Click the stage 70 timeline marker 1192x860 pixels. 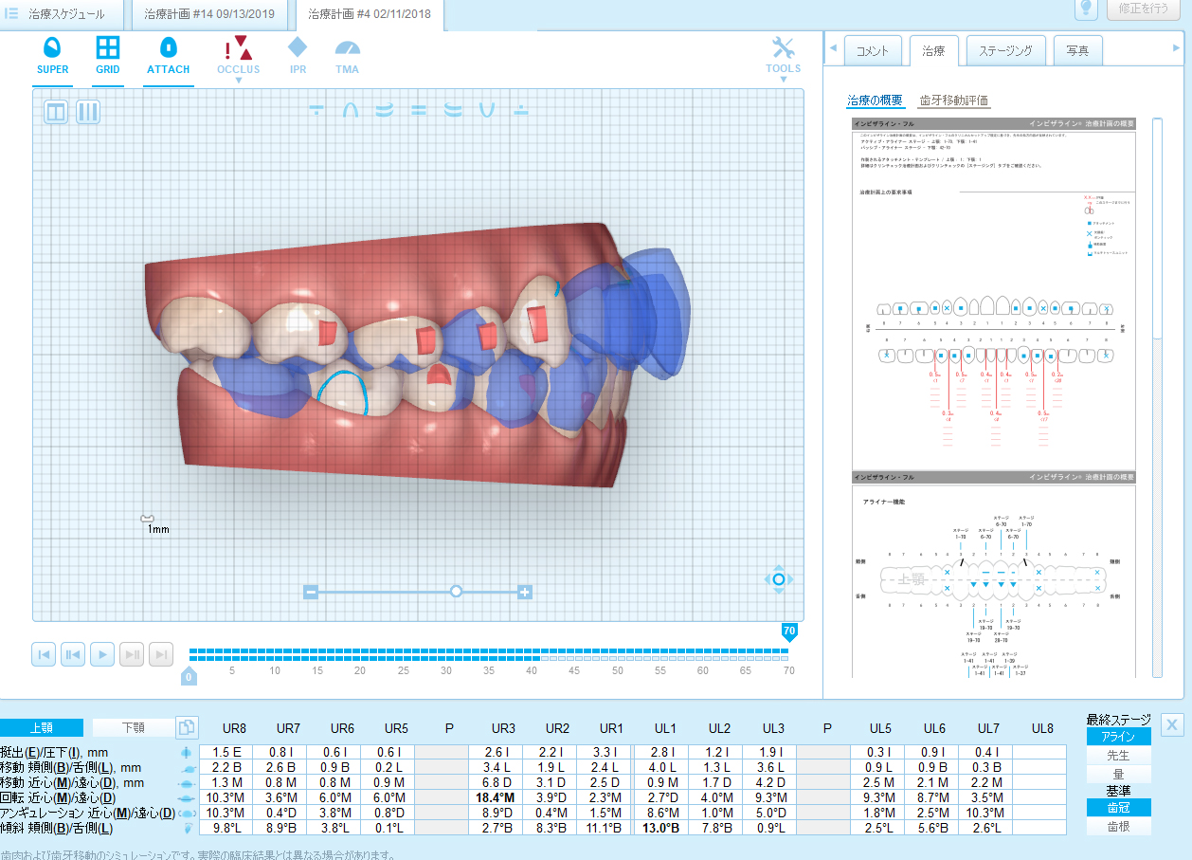tap(788, 631)
